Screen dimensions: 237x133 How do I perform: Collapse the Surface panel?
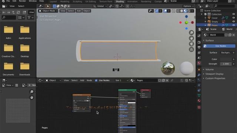pyautogui.click(x=209, y=41)
